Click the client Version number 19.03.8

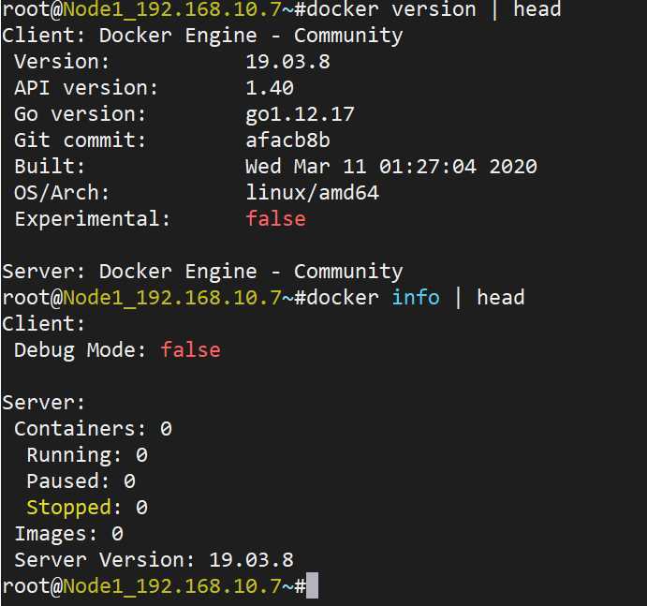[287, 62]
